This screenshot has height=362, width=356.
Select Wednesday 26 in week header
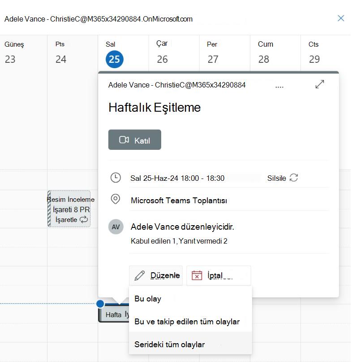tap(162, 59)
